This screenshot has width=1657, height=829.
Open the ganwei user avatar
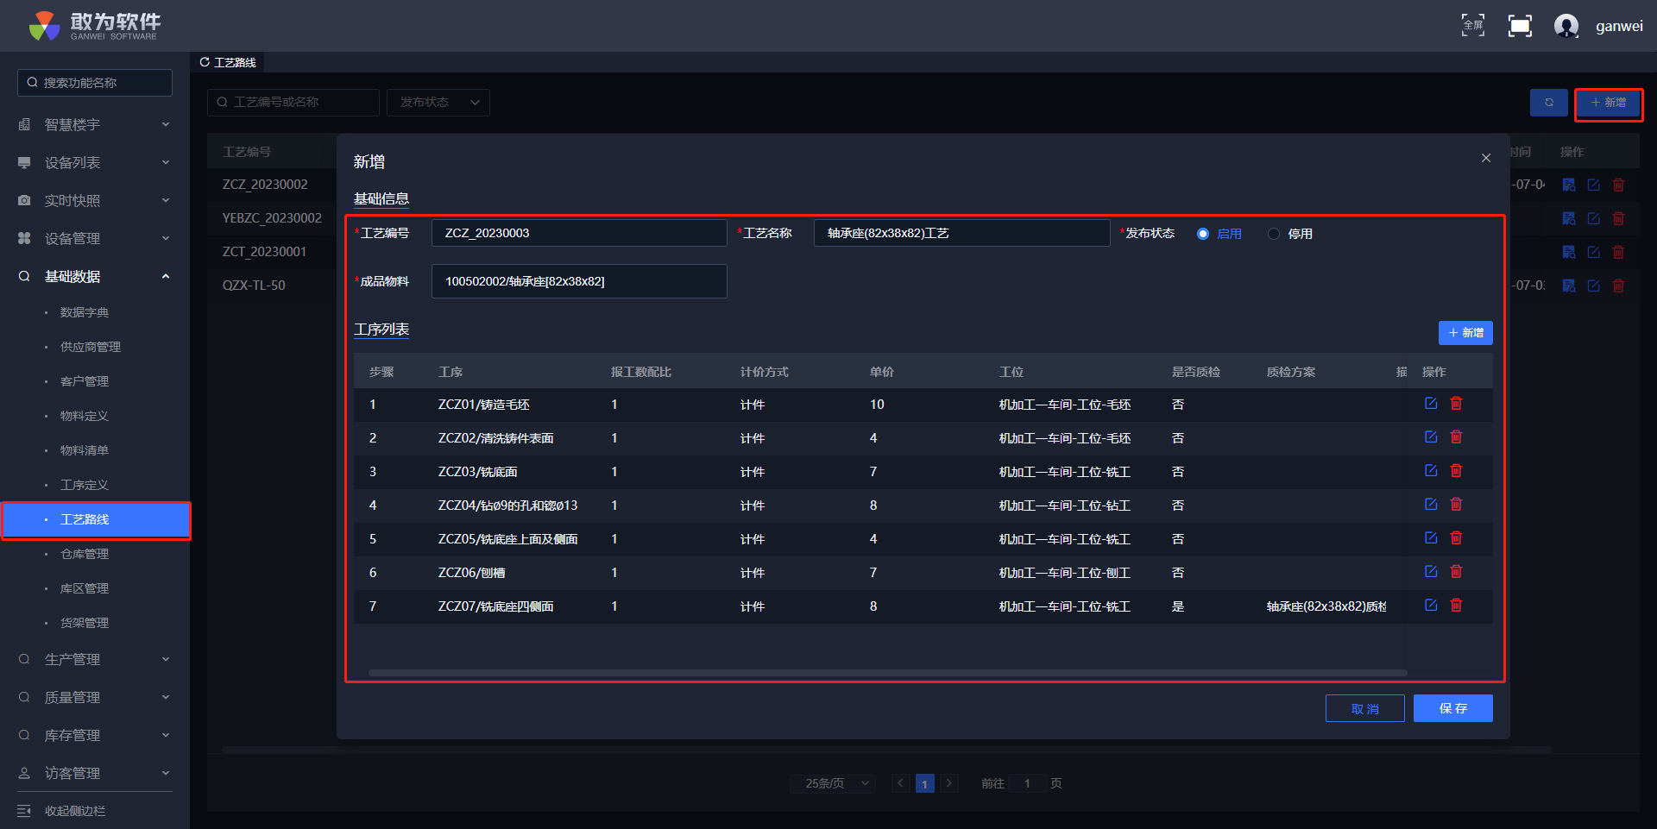click(1566, 26)
